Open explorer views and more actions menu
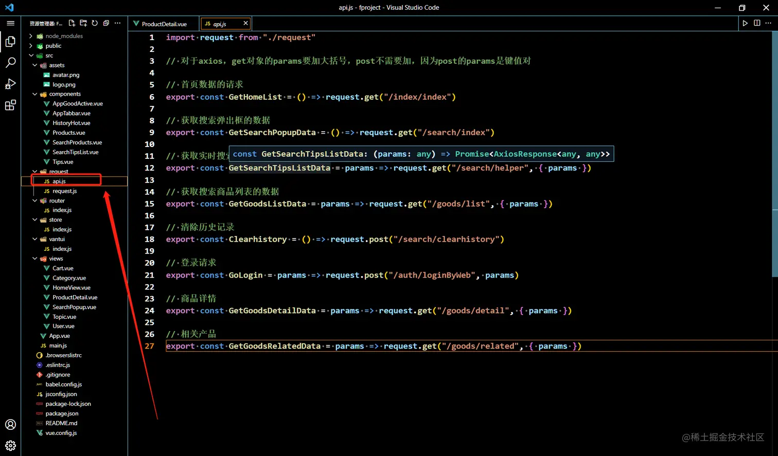The height and width of the screenshot is (456, 778). (117, 23)
